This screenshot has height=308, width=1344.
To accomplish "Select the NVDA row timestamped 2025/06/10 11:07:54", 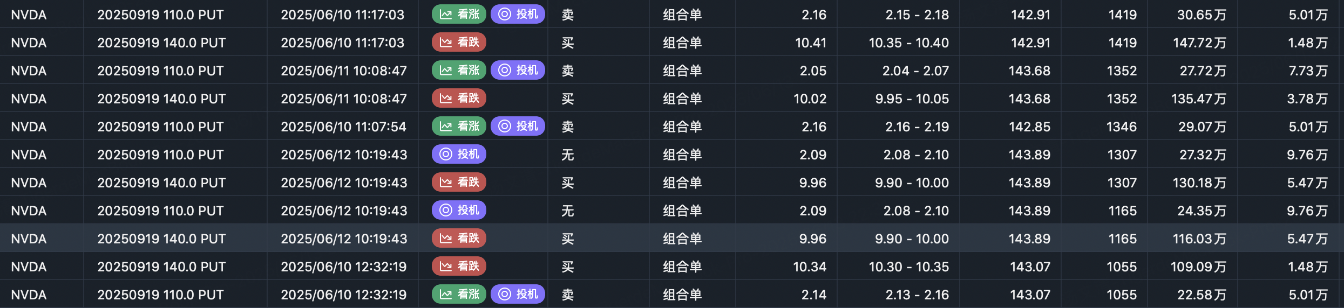I will 343,127.
